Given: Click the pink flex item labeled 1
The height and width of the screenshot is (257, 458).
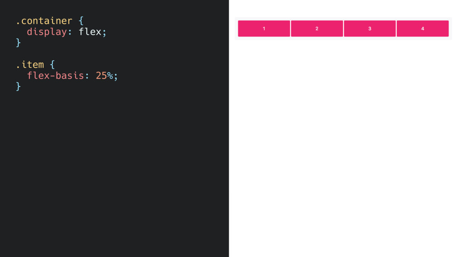Looking at the screenshot, I should (264, 29).
